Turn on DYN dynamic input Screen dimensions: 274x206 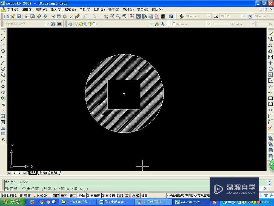[127, 195]
